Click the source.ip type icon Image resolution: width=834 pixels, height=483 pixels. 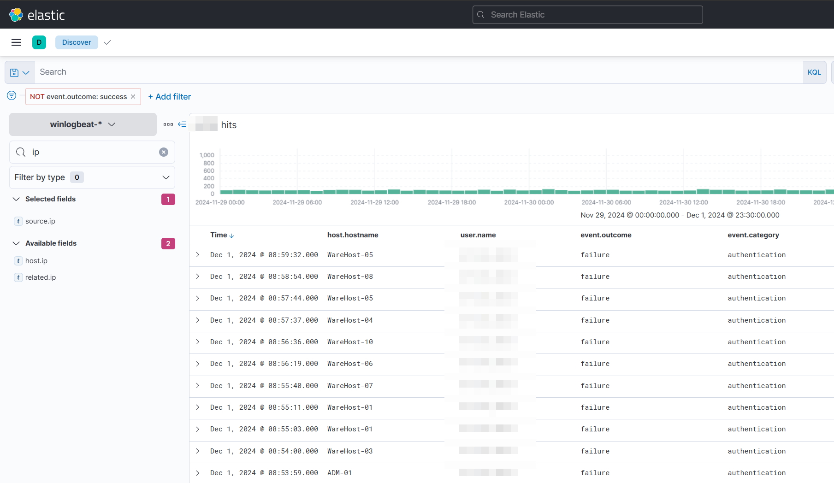point(18,221)
